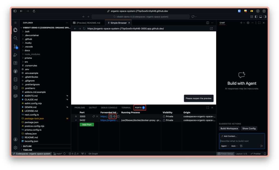279x170 pixels.
Task: Open the Source Control view in activity bar
Action: (16, 47)
